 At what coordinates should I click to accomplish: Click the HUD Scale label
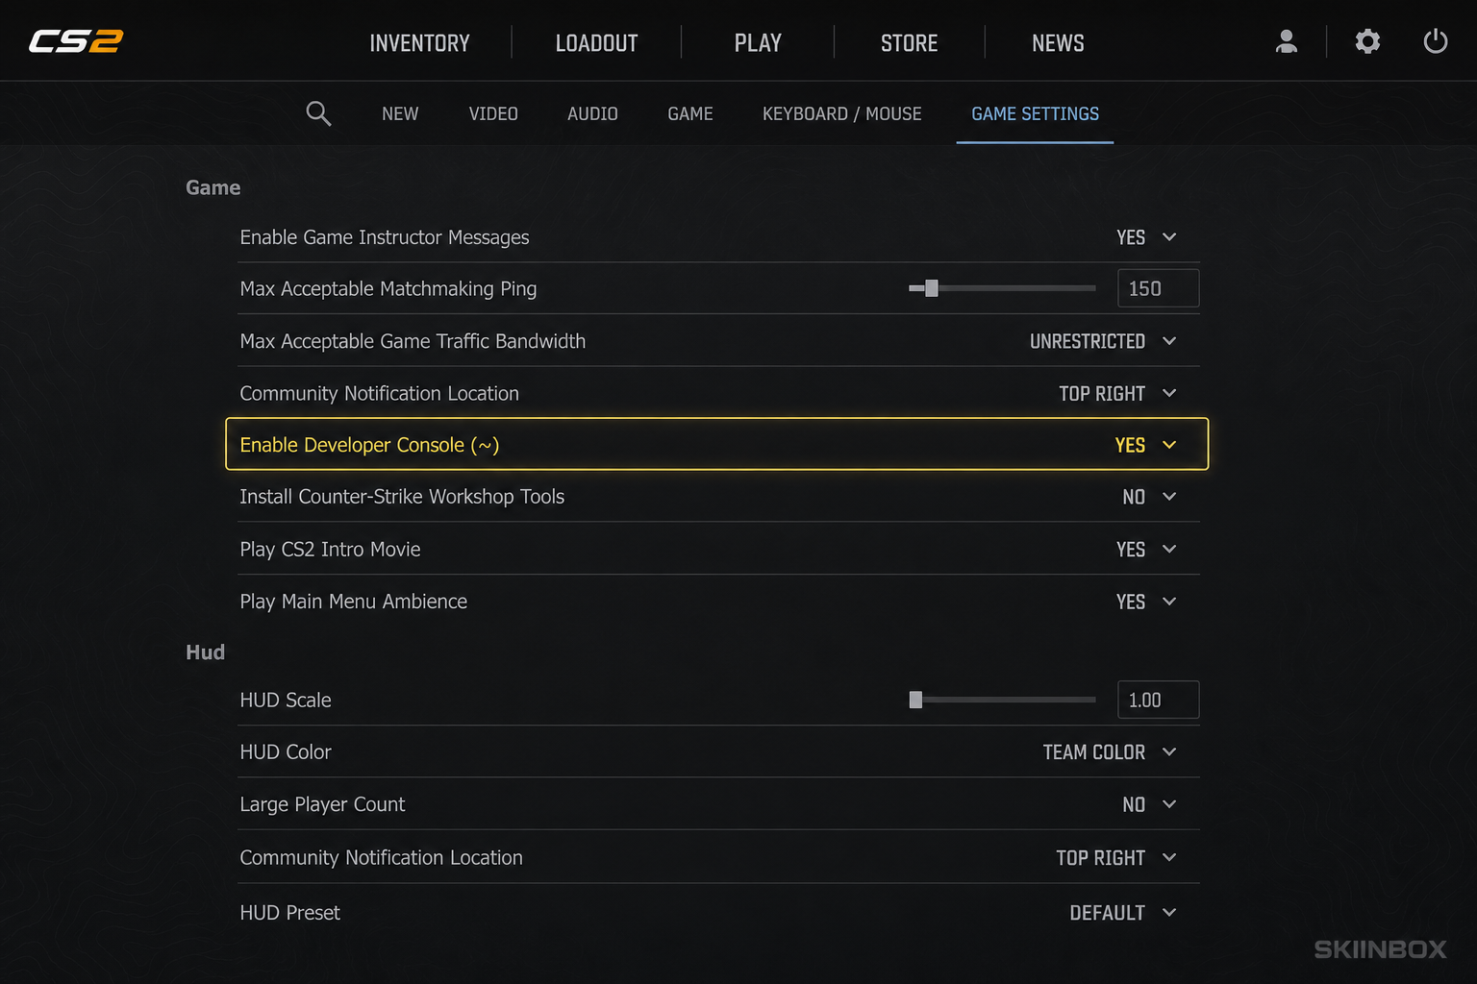[x=286, y=700]
